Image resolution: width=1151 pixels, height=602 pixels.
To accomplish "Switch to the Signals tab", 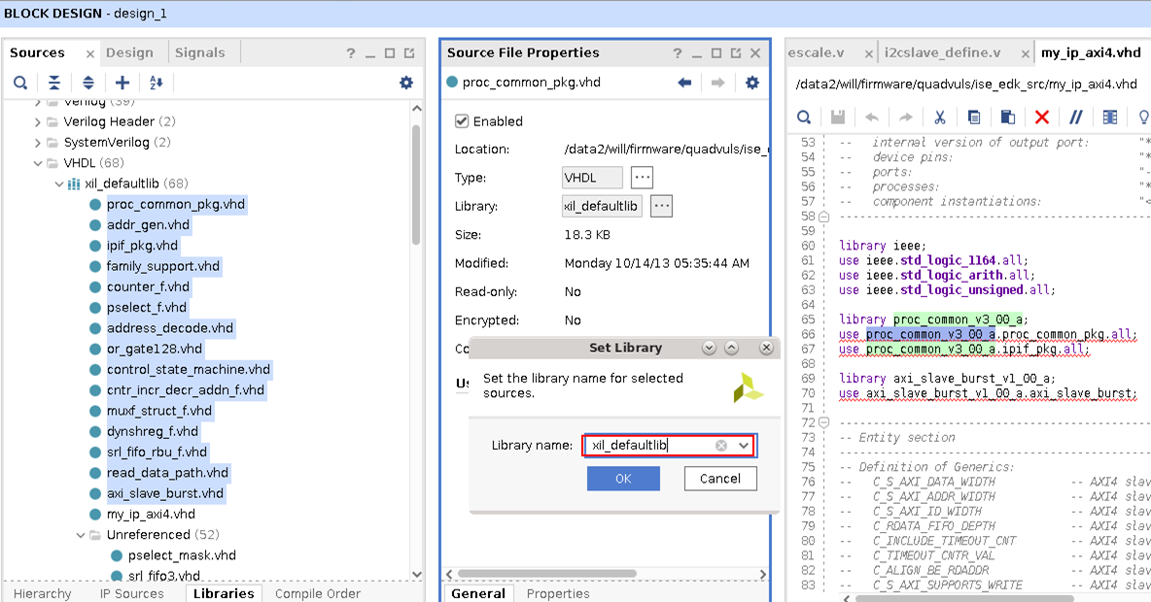I will pos(199,52).
